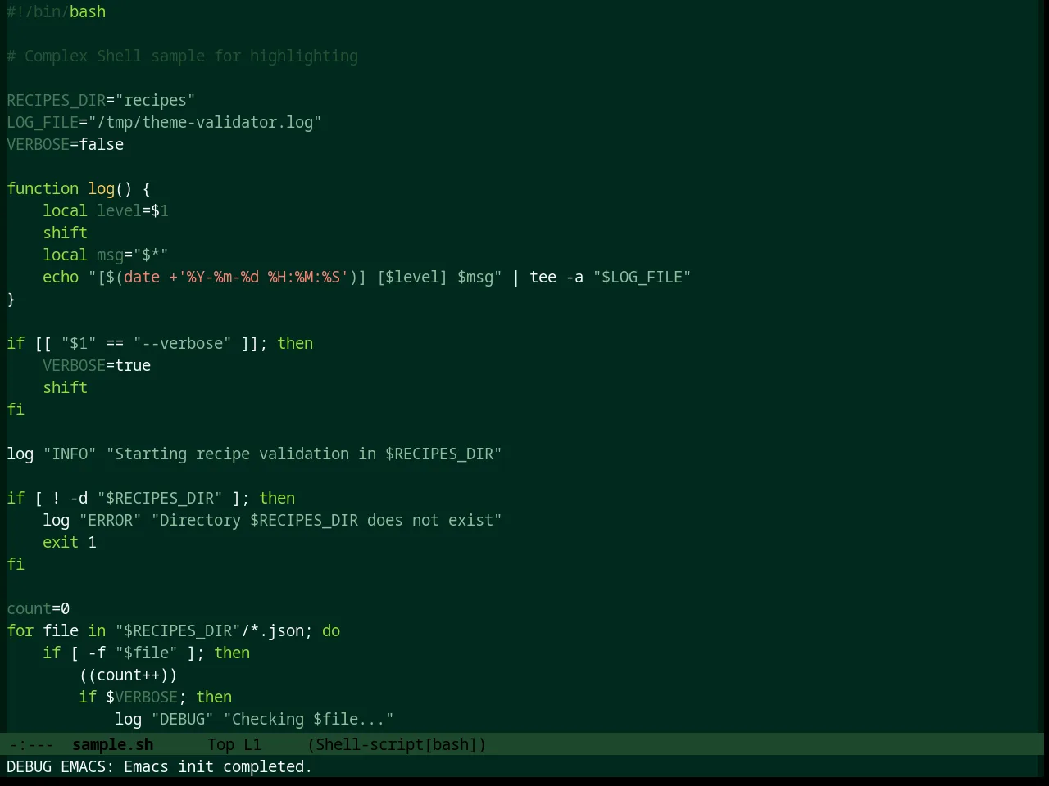Click the Shell-script[bash] major mode indicator
The image size is (1049, 786).
click(397, 744)
